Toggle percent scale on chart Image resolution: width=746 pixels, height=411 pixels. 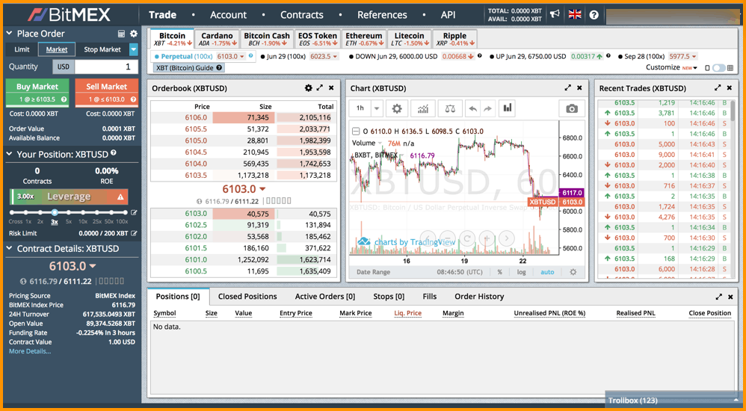click(499, 272)
